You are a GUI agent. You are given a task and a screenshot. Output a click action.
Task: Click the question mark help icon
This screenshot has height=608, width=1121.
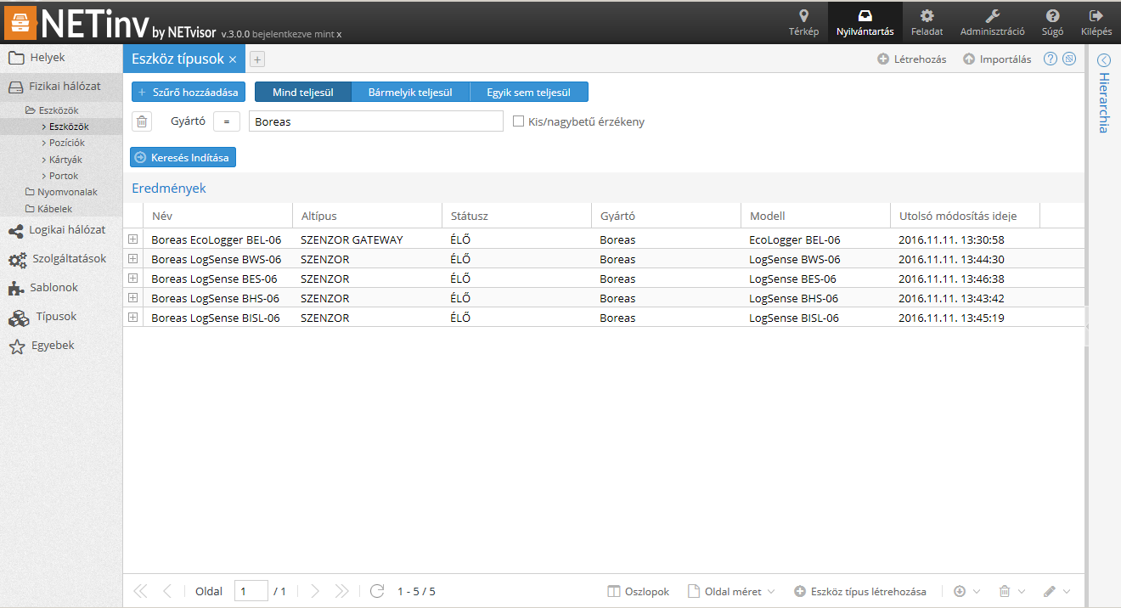1051,59
